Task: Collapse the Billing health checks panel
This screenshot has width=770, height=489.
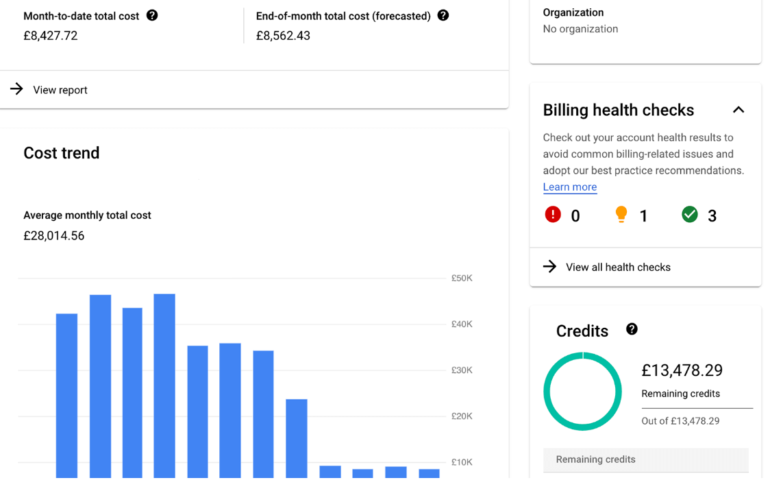Action: click(738, 109)
